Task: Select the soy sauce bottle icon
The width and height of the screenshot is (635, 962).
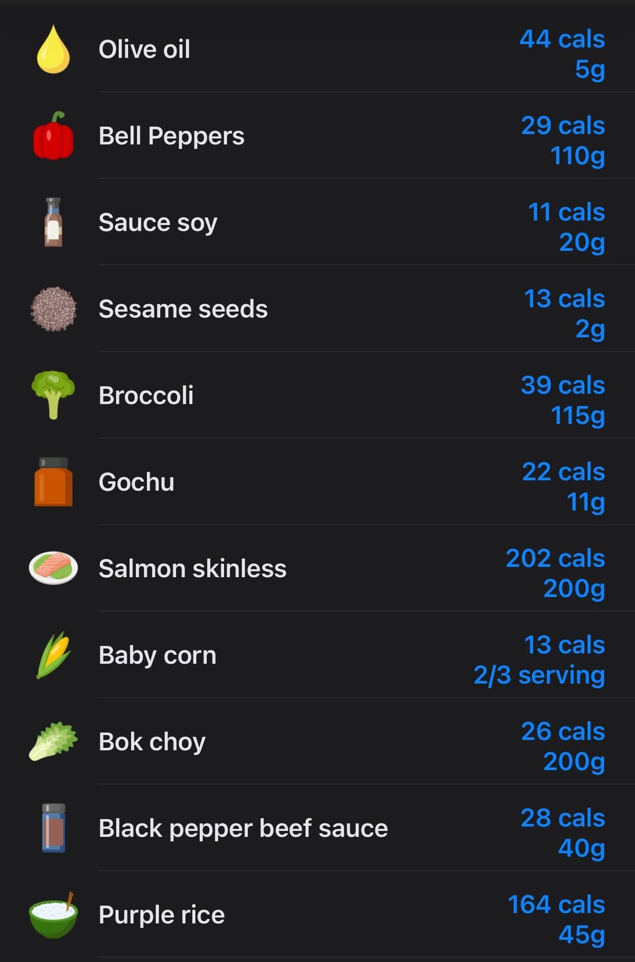Action: click(x=54, y=222)
